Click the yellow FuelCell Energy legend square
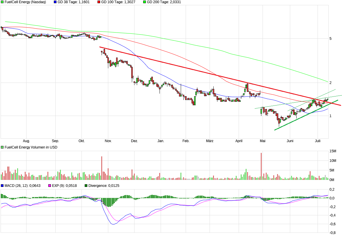 (x=2, y=2)
